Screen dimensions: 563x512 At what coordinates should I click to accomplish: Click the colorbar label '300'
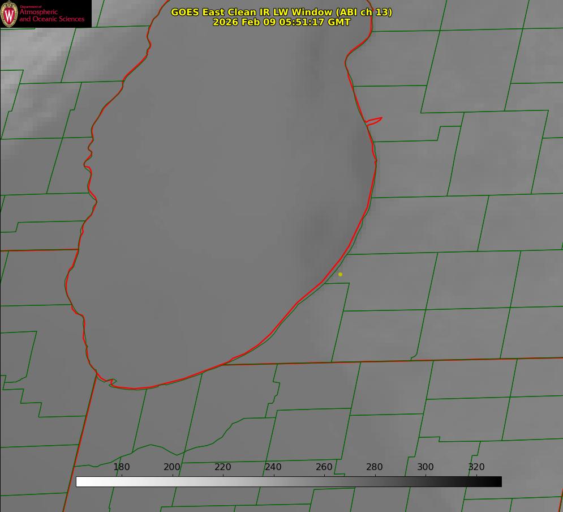click(426, 467)
